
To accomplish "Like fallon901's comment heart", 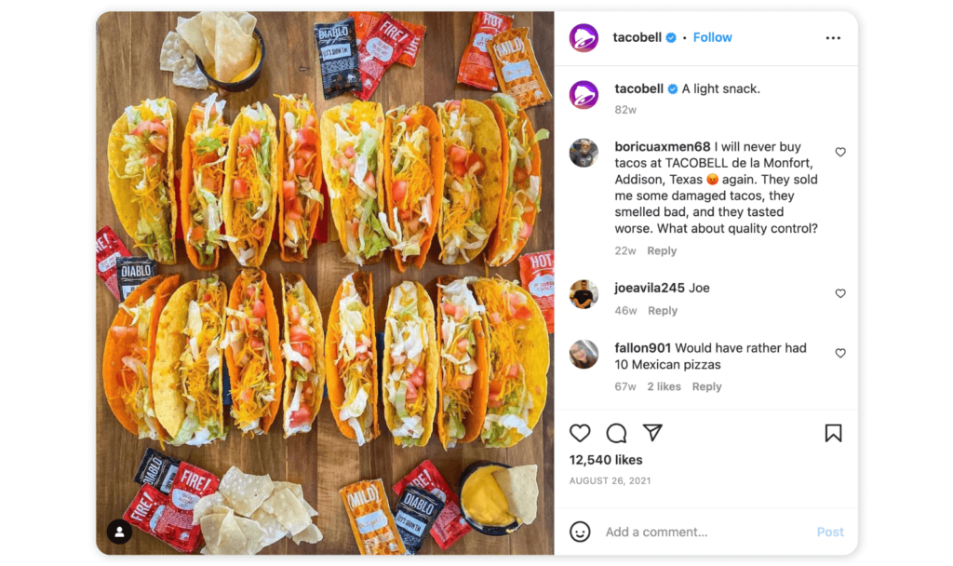I will [840, 353].
